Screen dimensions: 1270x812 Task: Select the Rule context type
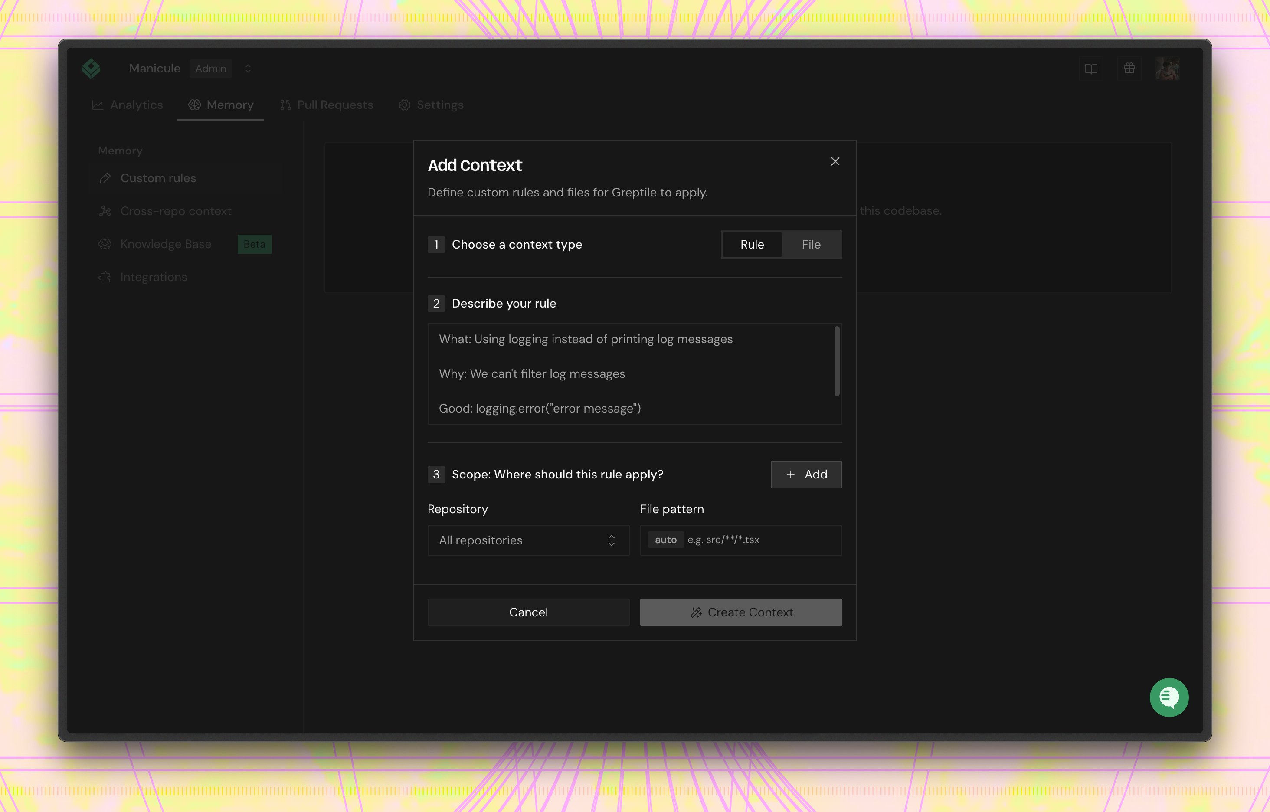(752, 245)
